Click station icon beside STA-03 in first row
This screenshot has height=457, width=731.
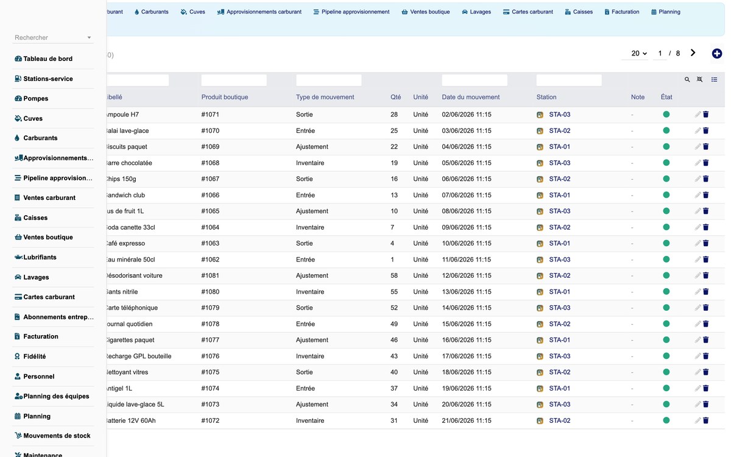pyautogui.click(x=540, y=115)
